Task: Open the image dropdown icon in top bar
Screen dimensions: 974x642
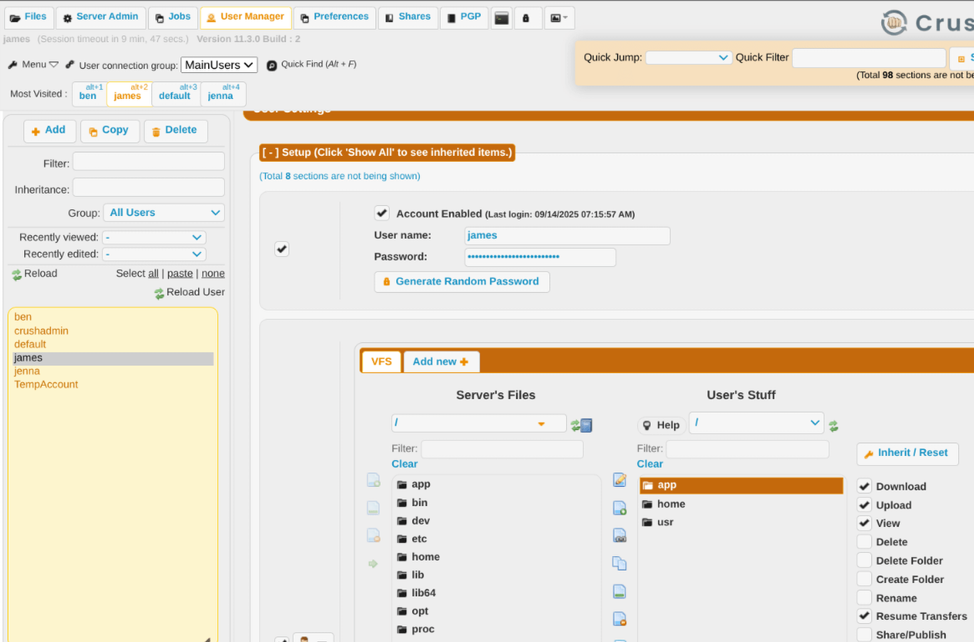Action: (559, 18)
